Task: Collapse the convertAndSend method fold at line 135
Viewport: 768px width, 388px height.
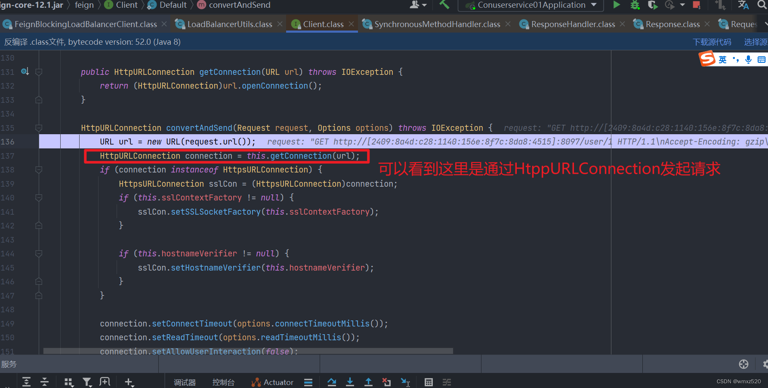Action: pyautogui.click(x=39, y=128)
